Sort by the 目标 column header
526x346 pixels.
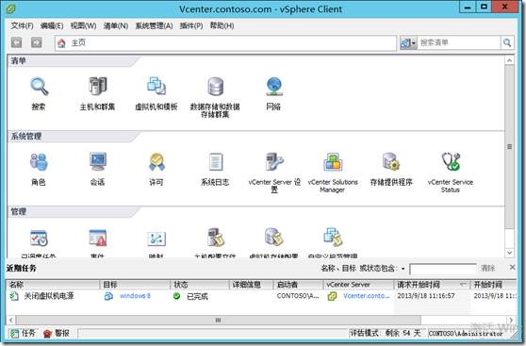pos(135,285)
